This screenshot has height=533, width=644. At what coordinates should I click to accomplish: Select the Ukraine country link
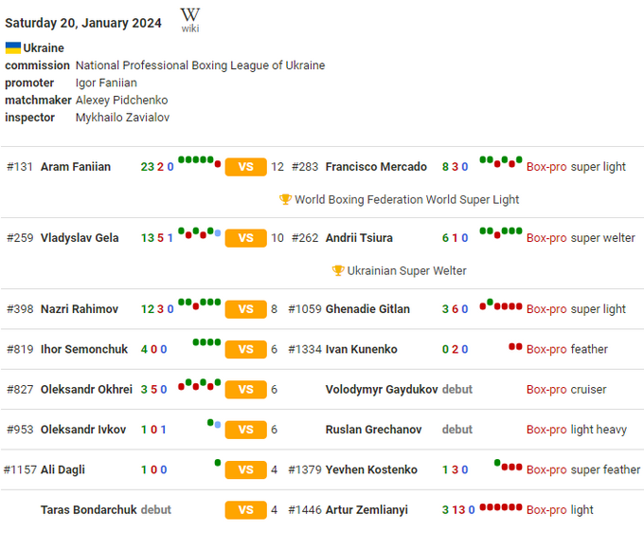pos(44,47)
